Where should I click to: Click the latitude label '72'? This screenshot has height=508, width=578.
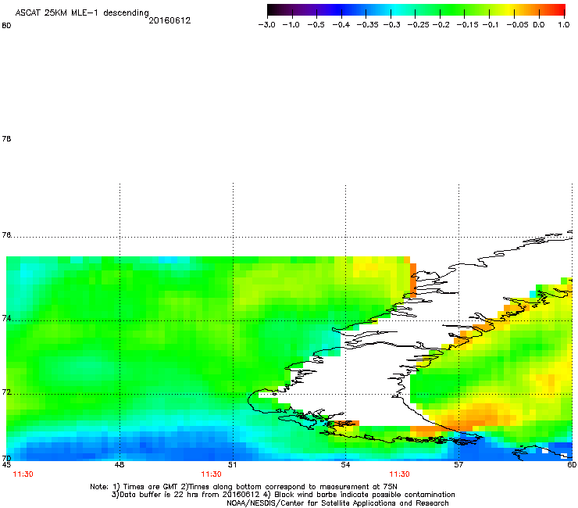(x=6, y=392)
